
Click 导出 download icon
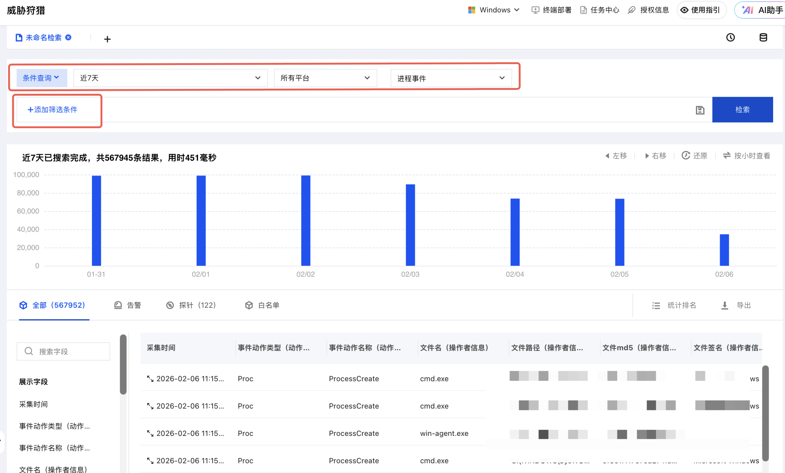click(x=724, y=305)
